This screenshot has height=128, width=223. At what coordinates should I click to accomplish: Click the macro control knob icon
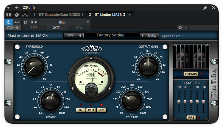[x=16, y=15]
